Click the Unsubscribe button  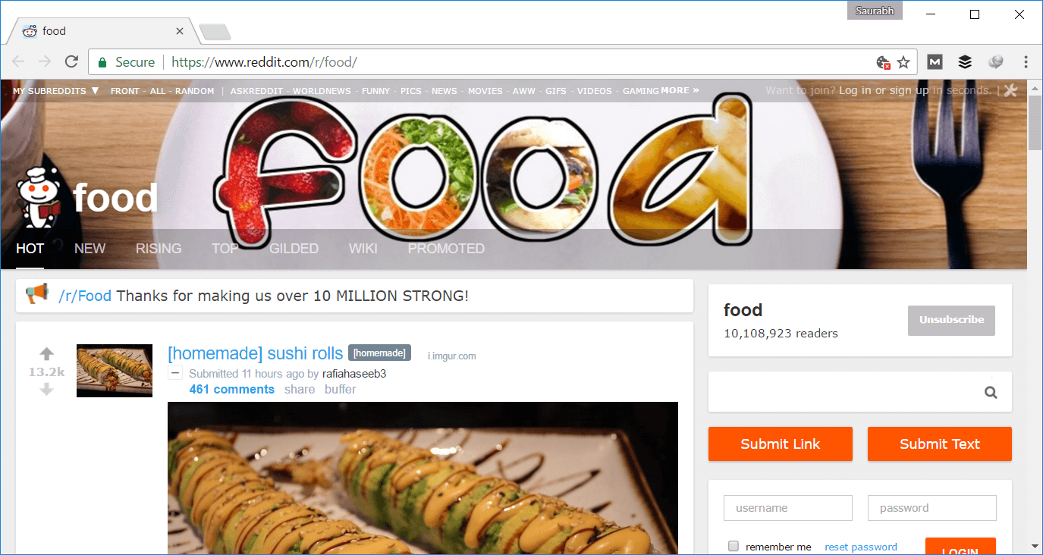point(951,320)
